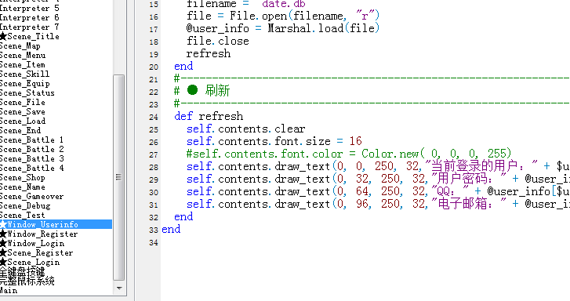The width and height of the screenshot is (570, 301).
Task: Select Interpreter 6 in script list
Action: tap(30, 17)
